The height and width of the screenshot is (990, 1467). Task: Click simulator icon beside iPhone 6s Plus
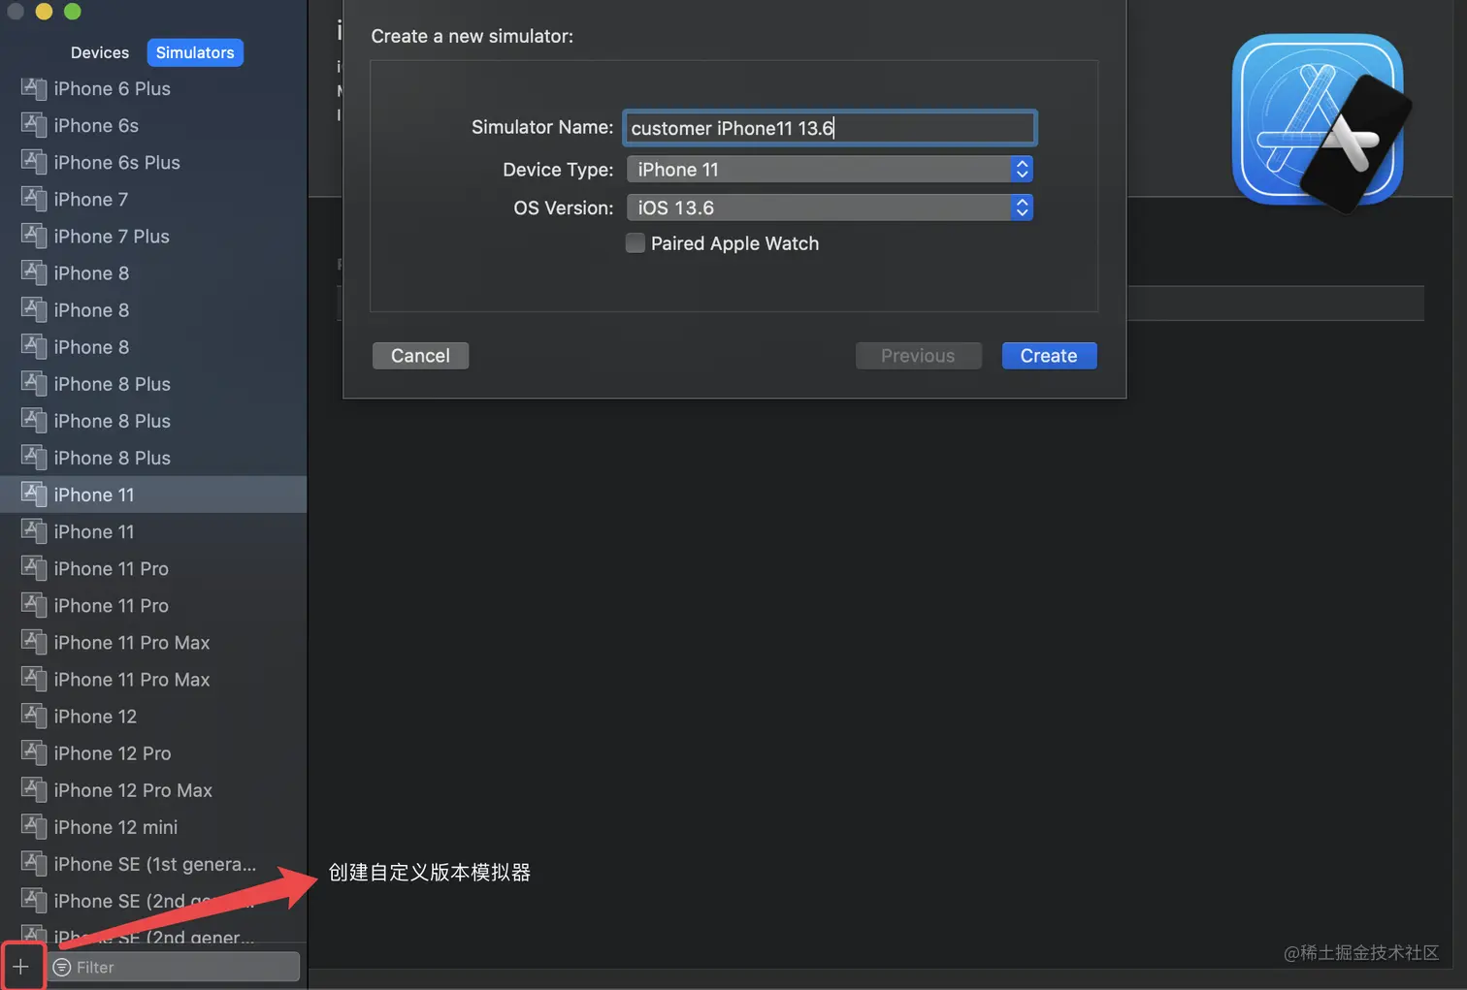pyautogui.click(x=34, y=162)
